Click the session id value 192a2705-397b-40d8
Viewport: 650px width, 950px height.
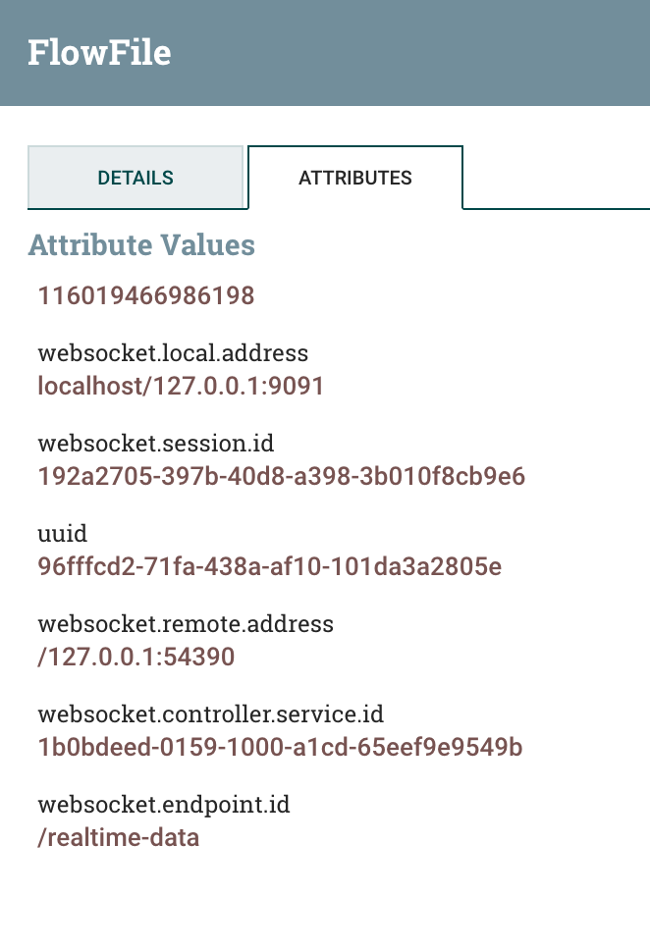click(x=283, y=477)
